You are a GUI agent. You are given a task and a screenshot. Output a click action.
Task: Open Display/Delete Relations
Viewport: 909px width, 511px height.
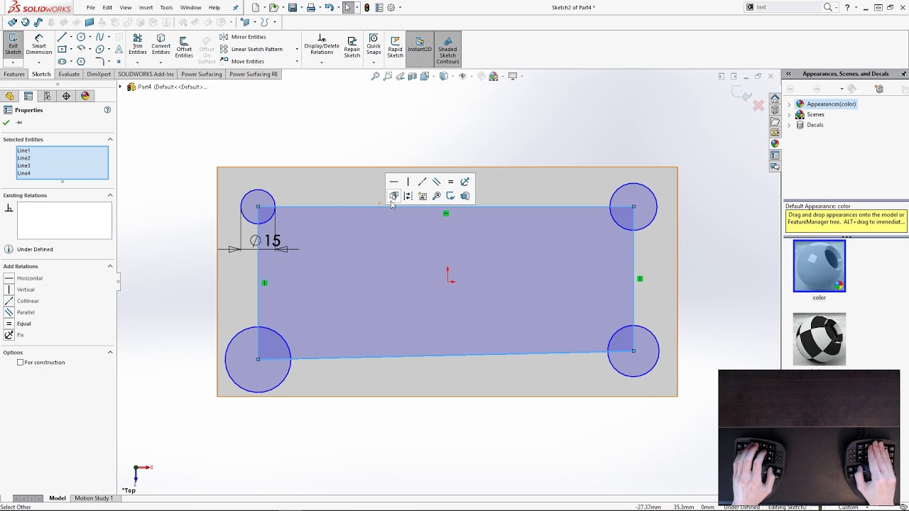pos(322,45)
